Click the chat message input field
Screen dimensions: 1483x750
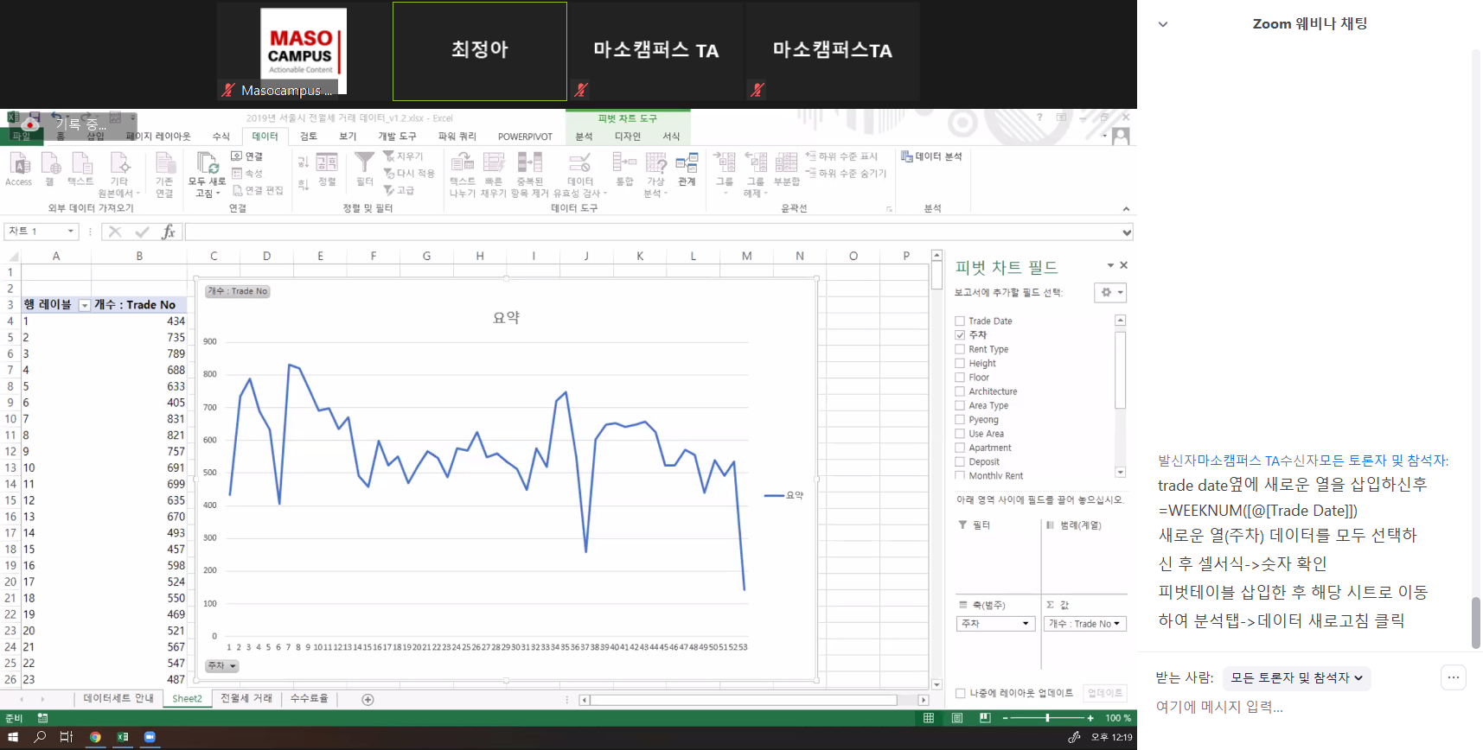1288,707
